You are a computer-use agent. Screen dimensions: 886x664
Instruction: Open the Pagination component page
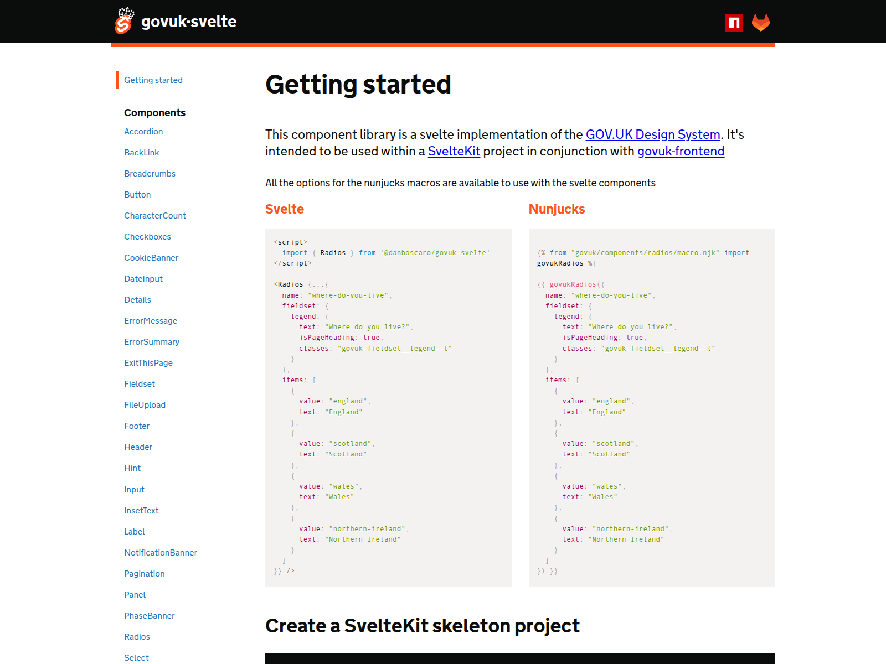click(145, 574)
